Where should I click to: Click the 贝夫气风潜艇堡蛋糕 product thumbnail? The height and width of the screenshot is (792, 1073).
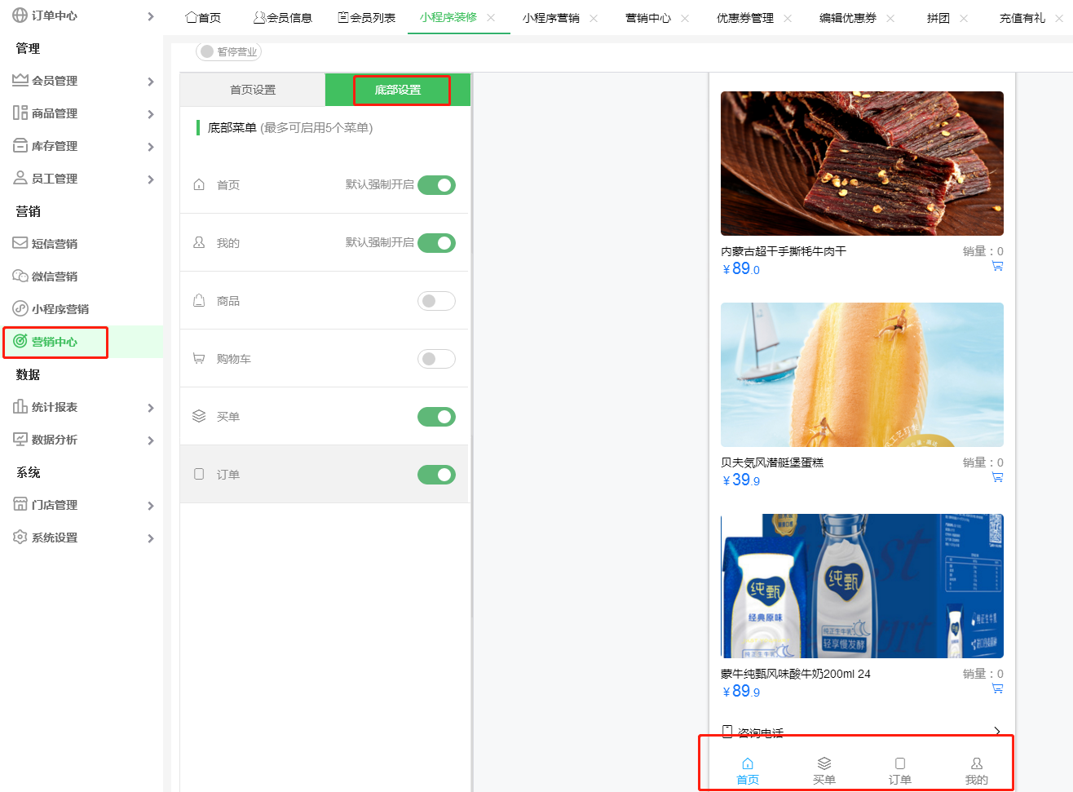point(862,374)
